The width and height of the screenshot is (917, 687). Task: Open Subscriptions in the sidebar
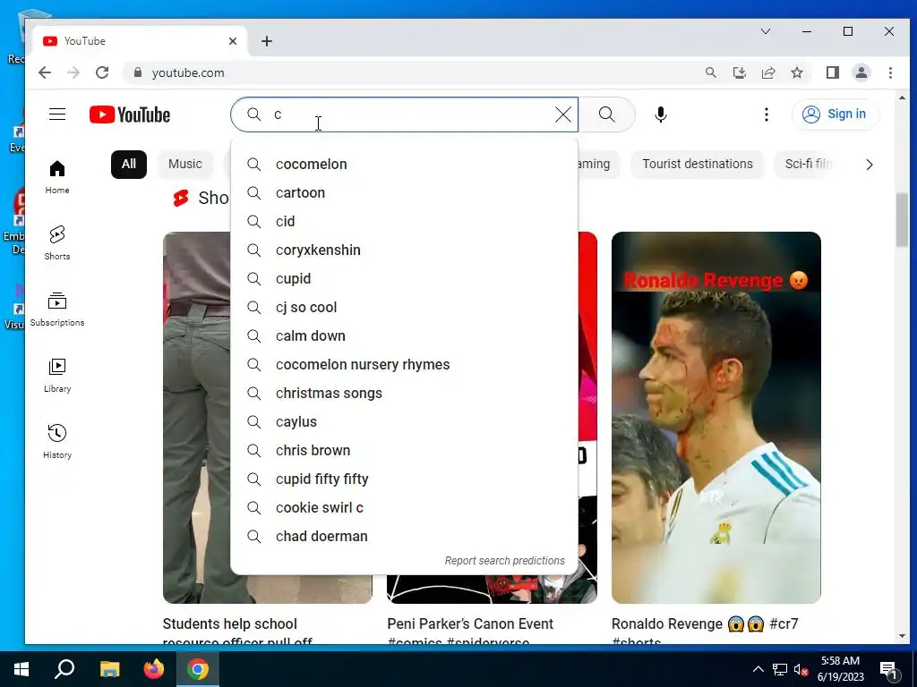click(x=57, y=309)
